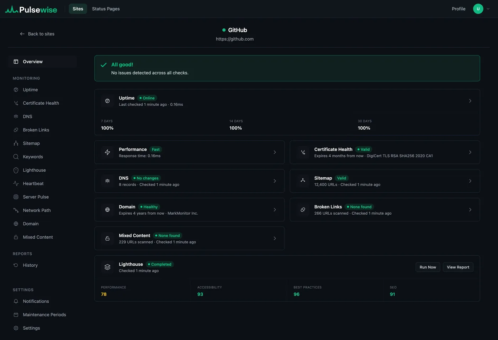The height and width of the screenshot is (340, 498).
Task: Click the 30 days 100% uptime value
Action: [364, 128]
